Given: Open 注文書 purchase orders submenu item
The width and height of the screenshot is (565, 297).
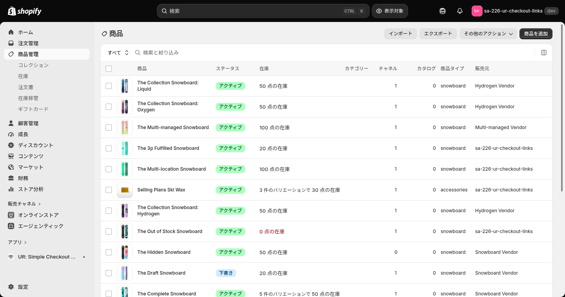Looking at the screenshot, I should [x=26, y=87].
